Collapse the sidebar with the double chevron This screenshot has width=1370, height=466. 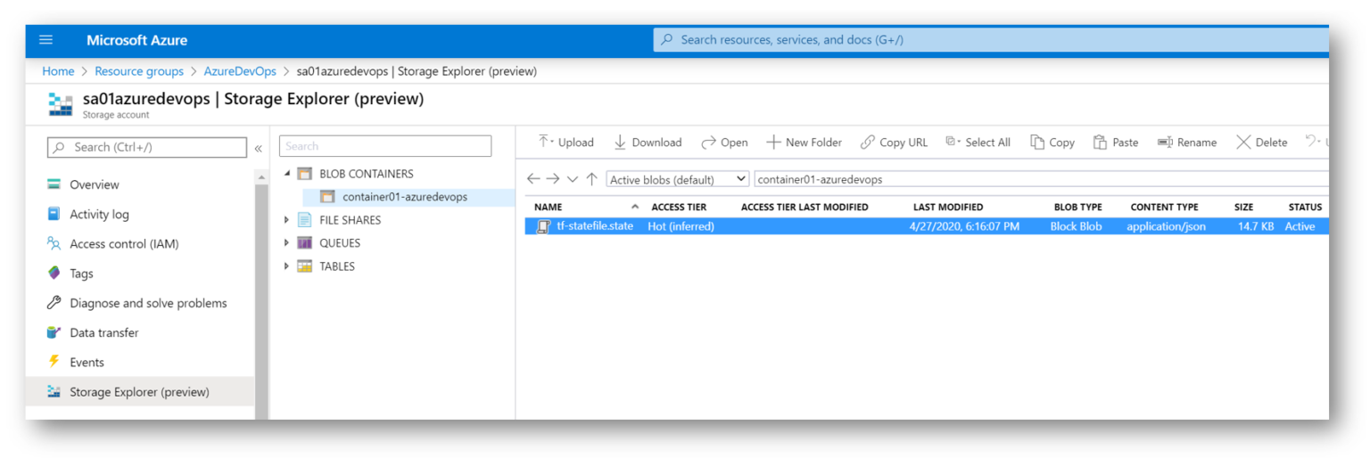[x=259, y=148]
